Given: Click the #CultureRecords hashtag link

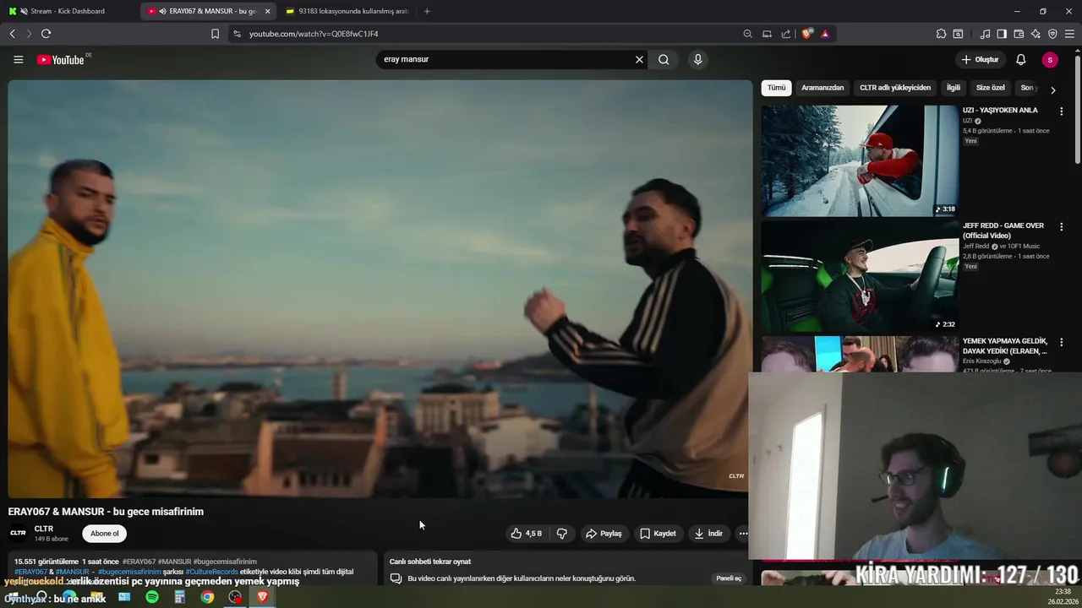Looking at the screenshot, I should click(211, 572).
